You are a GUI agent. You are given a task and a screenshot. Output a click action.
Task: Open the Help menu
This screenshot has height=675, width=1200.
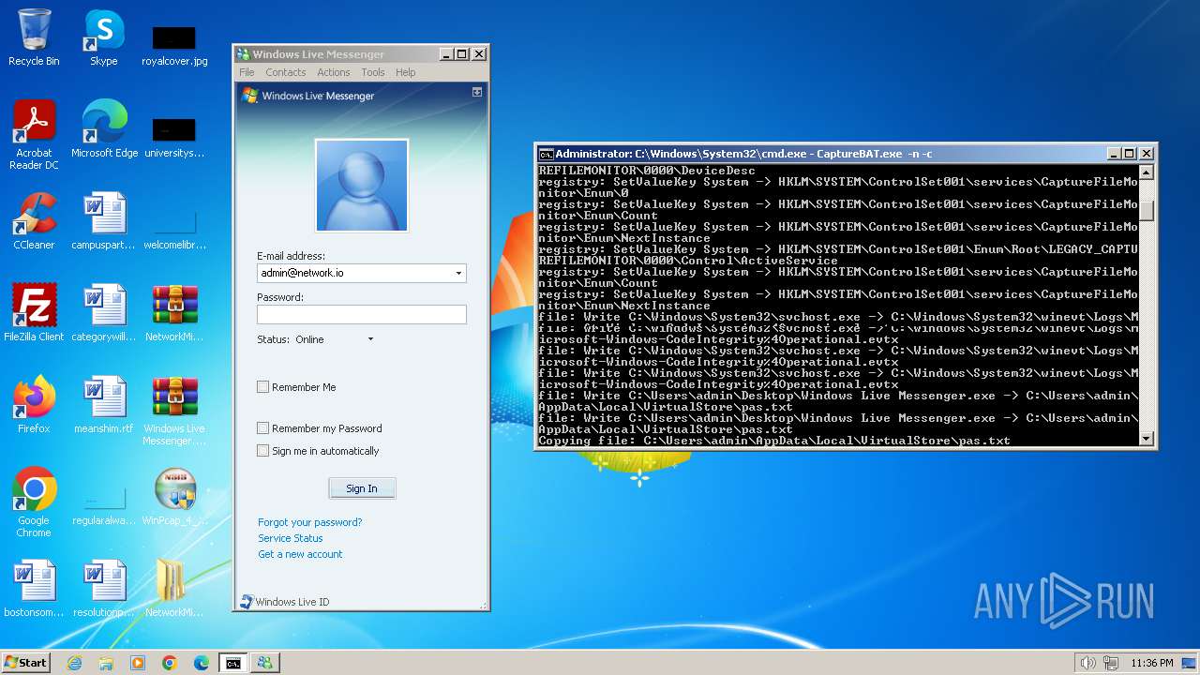coord(405,72)
